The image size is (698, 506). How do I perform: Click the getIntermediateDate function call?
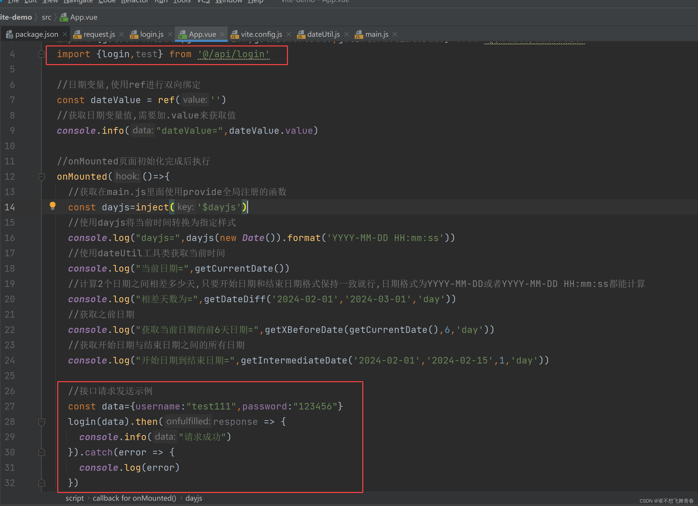click(x=294, y=360)
